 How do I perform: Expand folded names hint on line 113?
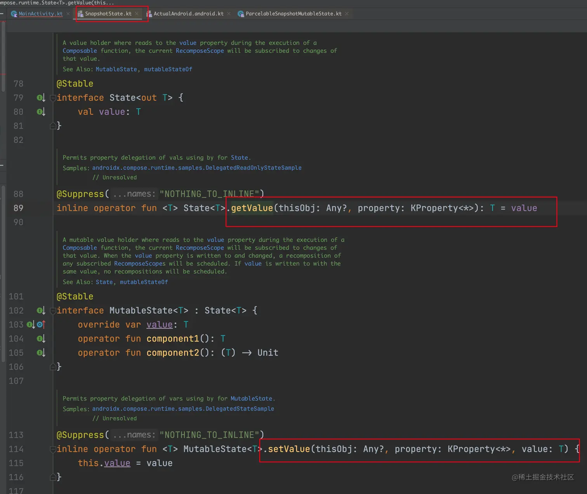pyautogui.click(x=134, y=435)
